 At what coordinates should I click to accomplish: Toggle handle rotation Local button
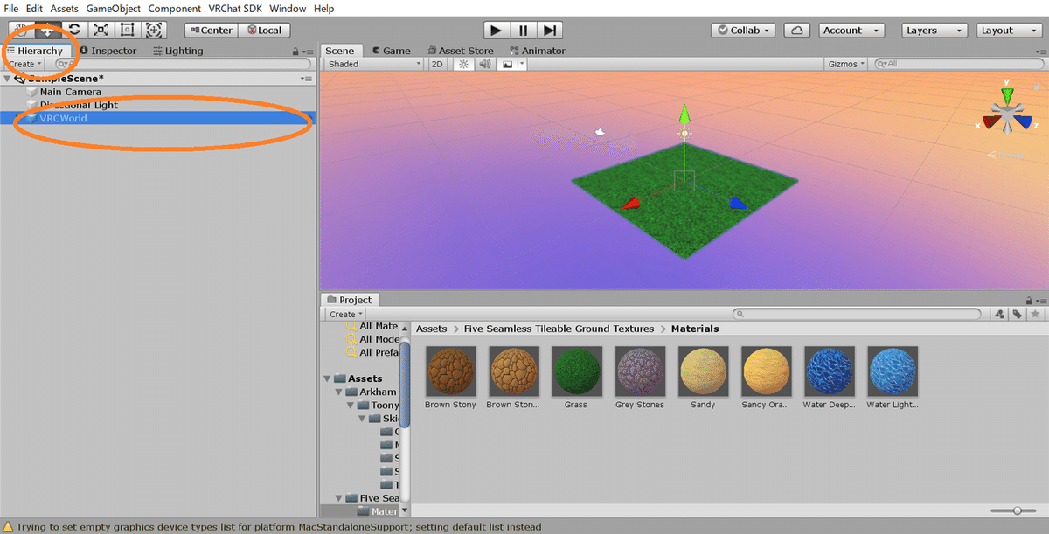tap(264, 30)
